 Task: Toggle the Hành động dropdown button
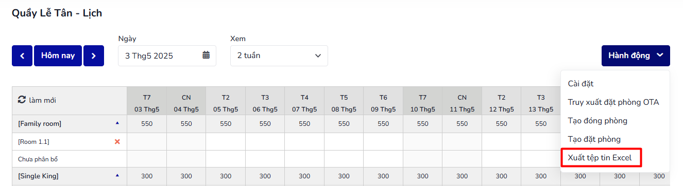(636, 55)
